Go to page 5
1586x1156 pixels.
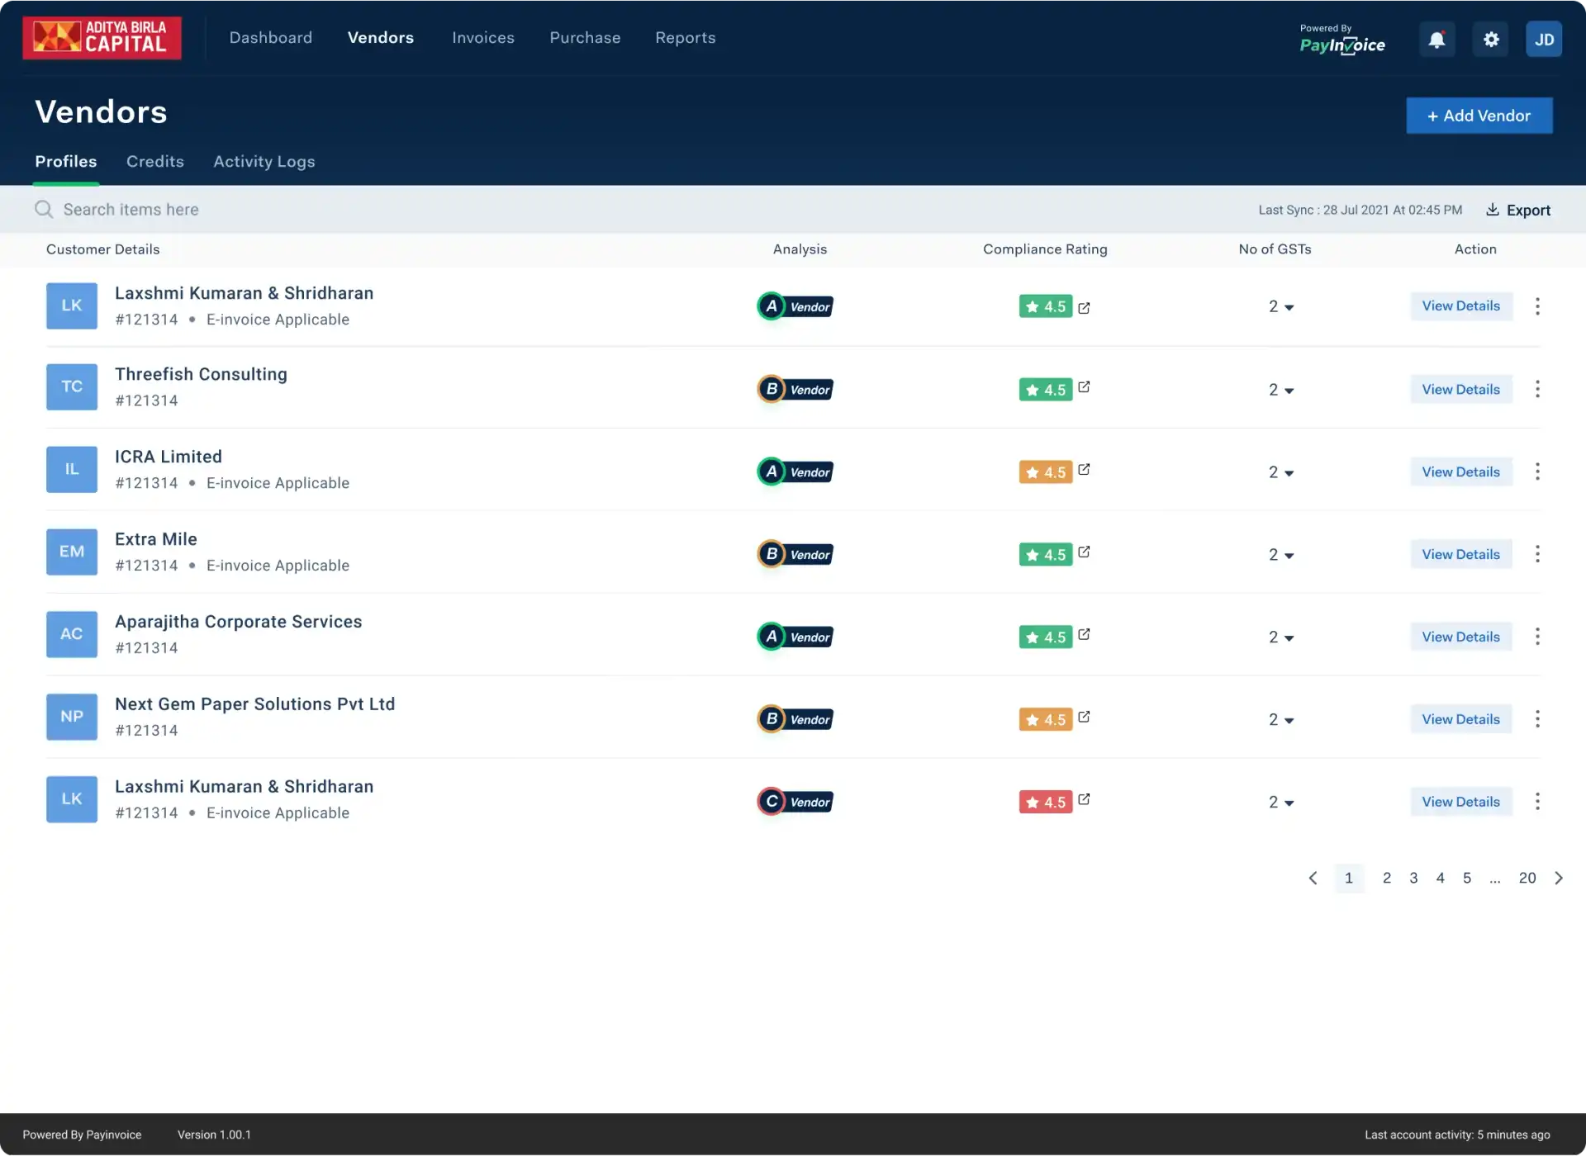tap(1467, 878)
